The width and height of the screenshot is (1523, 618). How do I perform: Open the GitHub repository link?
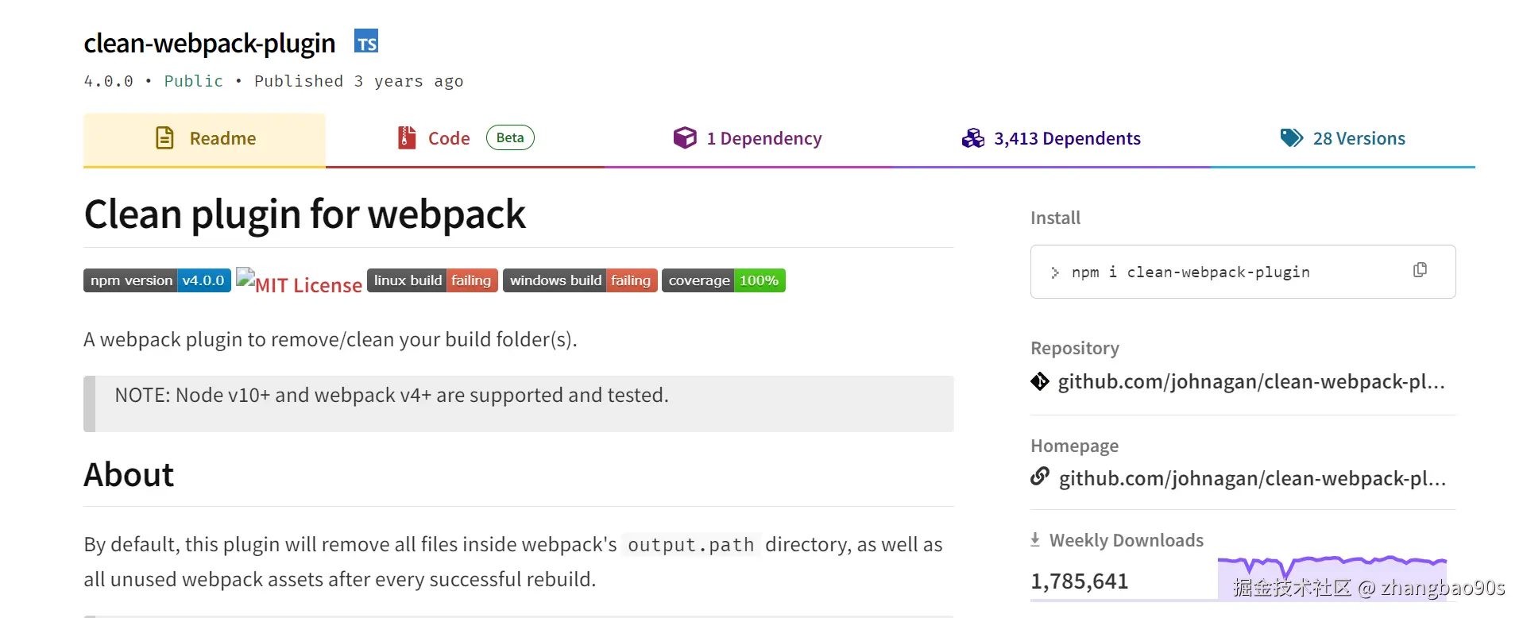click(1250, 382)
